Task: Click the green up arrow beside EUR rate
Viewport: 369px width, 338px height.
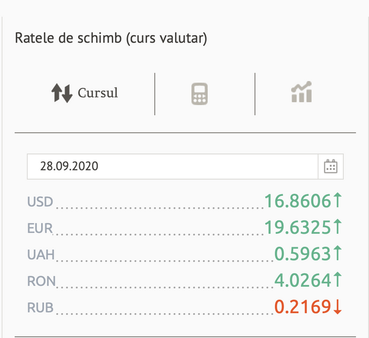Action: 338,227
